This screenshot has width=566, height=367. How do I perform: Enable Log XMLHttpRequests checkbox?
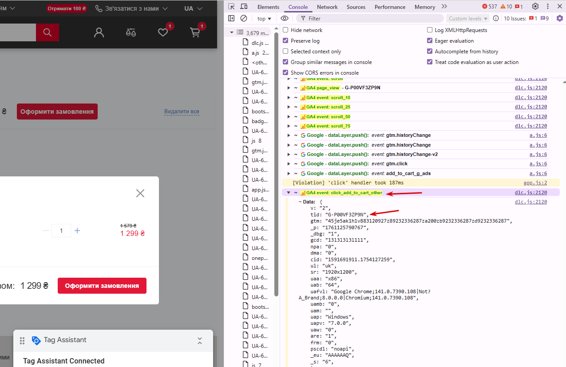(x=430, y=30)
